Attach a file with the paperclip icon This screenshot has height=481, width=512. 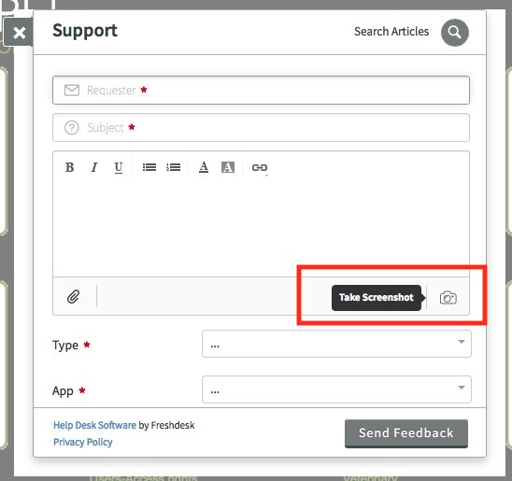pyautogui.click(x=74, y=297)
